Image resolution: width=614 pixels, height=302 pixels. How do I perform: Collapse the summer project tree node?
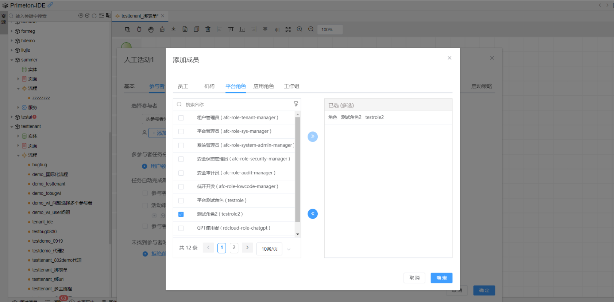(x=12, y=60)
